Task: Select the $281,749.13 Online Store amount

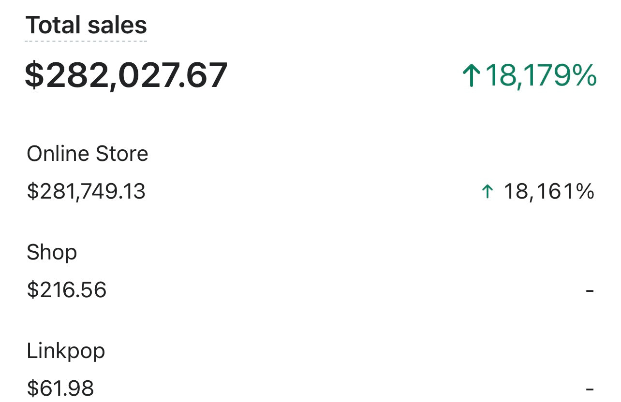Action: tap(86, 192)
